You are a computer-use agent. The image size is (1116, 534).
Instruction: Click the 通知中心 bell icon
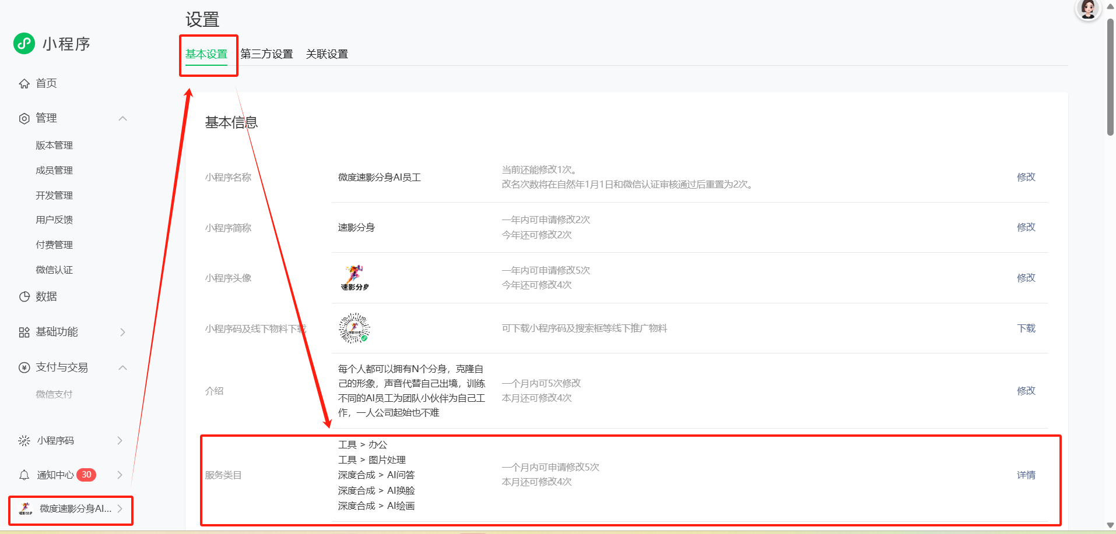(x=24, y=475)
